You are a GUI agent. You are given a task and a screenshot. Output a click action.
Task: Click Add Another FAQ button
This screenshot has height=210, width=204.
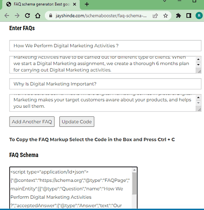pos(32,121)
